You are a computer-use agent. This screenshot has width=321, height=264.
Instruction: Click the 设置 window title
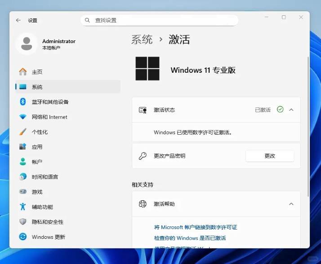32,20
